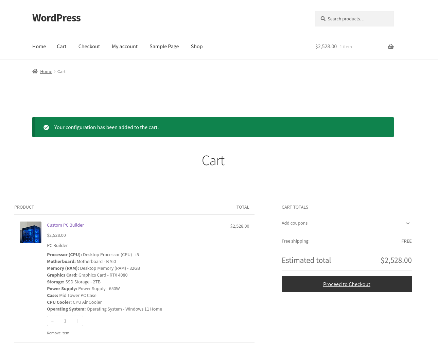The height and width of the screenshot is (351, 438).
Task: Click the green success checkmark icon
Action: [x=46, y=127]
